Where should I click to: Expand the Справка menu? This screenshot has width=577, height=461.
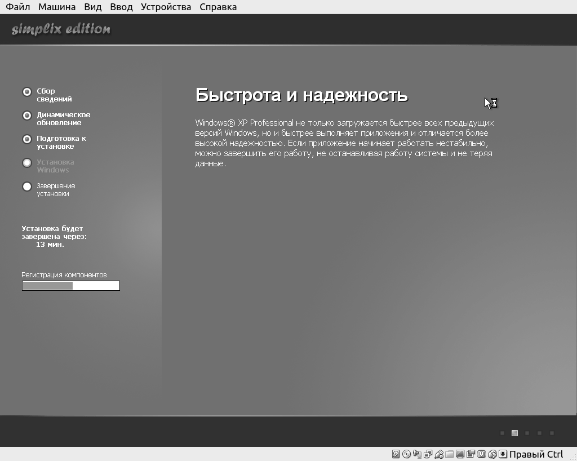218,7
